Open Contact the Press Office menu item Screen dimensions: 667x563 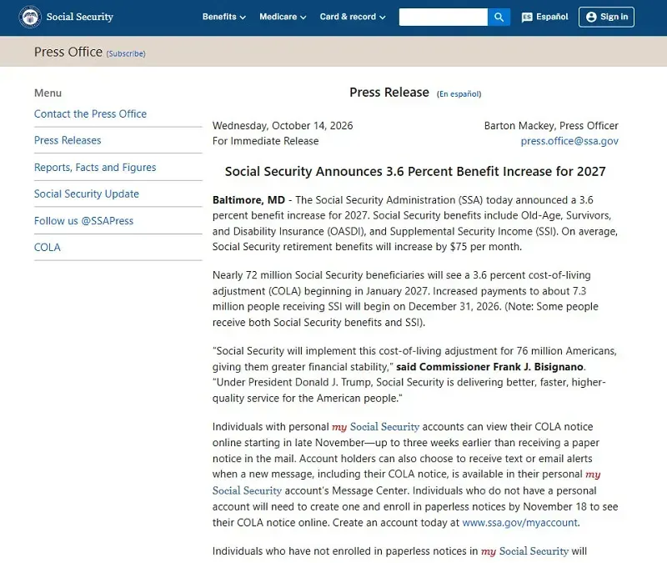click(x=90, y=114)
